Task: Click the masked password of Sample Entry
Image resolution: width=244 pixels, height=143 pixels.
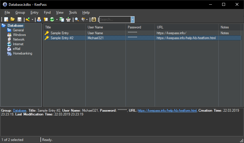Action: 132,33
